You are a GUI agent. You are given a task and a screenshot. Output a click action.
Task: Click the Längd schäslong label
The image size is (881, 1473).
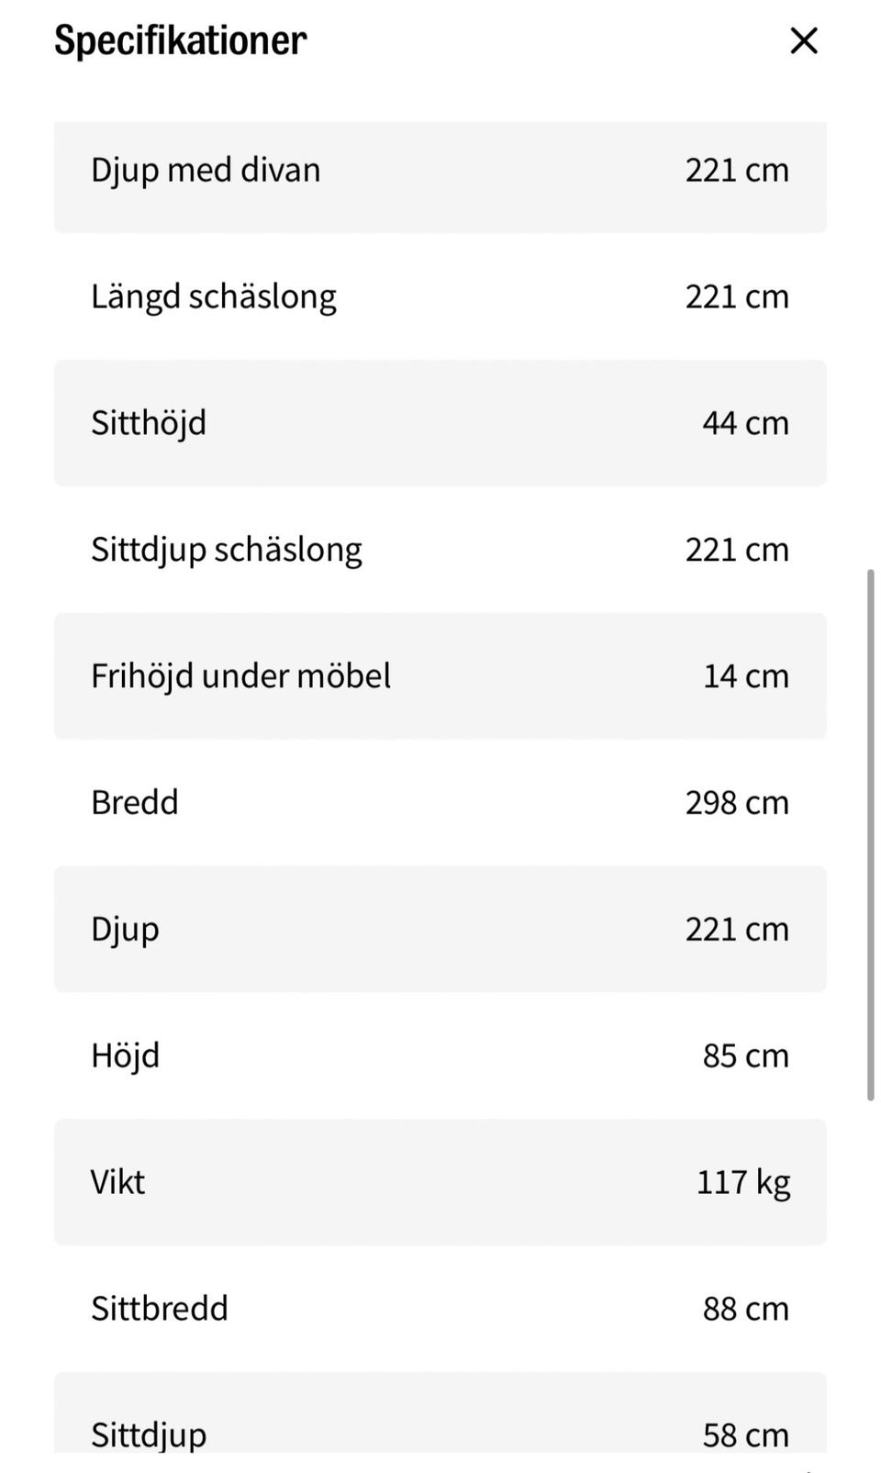tap(213, 297)
